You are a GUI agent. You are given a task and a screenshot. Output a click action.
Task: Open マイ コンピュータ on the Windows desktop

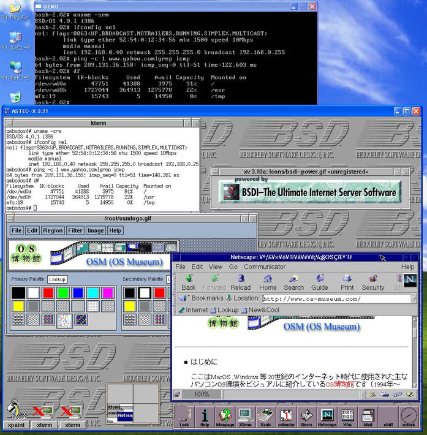coord(15,41)
